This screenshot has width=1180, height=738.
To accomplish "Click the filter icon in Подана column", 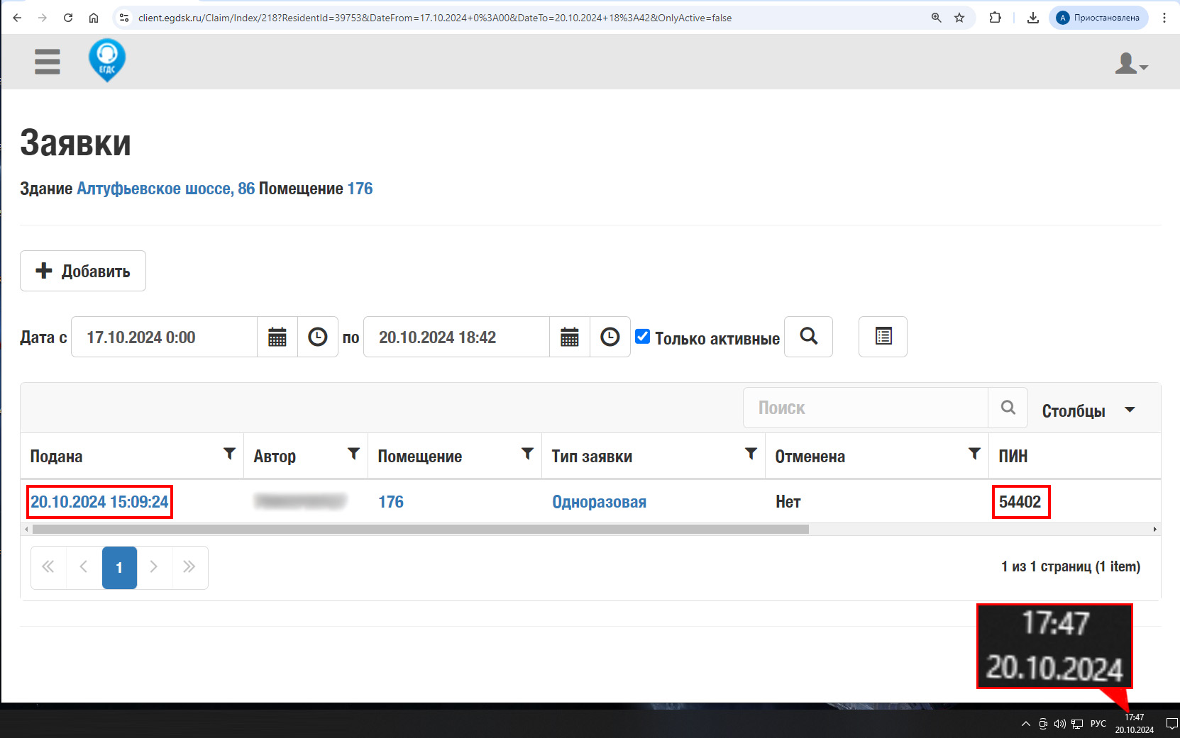I will (x=229, y=454).
